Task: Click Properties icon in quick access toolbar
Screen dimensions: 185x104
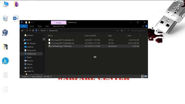Action: (26, 23)
